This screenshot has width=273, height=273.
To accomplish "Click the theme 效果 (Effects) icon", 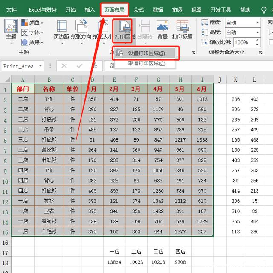I will point(25,42).
